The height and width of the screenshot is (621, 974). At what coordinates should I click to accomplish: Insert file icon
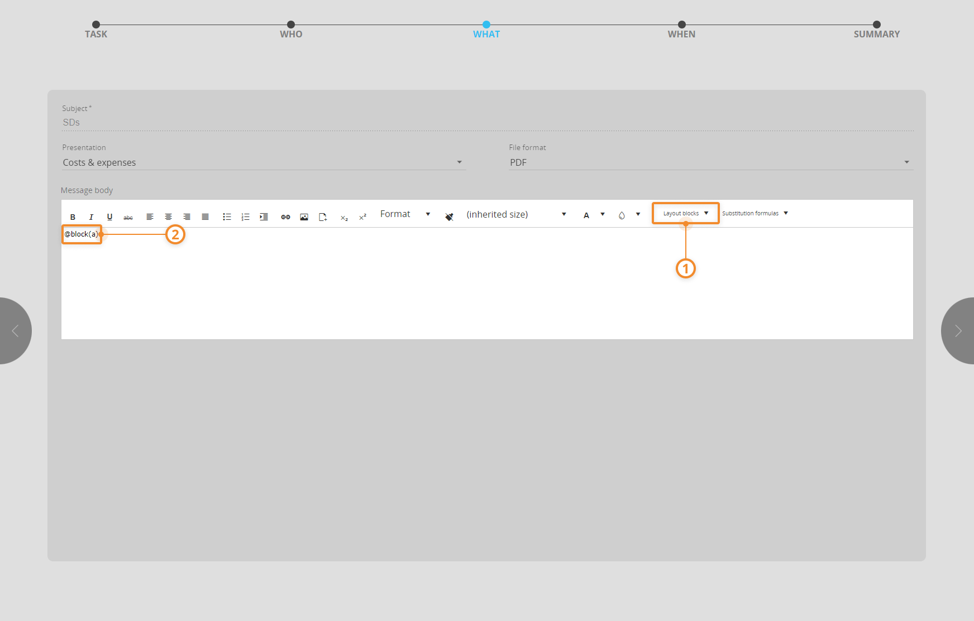click(x=323, y=217)
